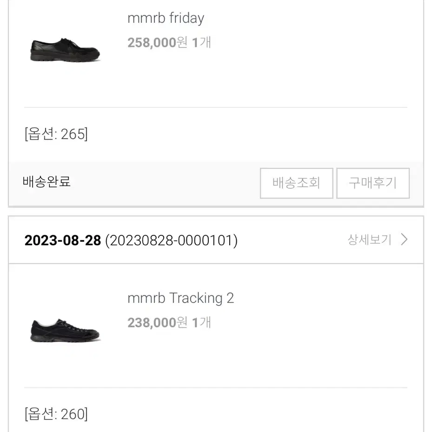
Task: Click the 배송조회 button
Action: pos(297,183)
